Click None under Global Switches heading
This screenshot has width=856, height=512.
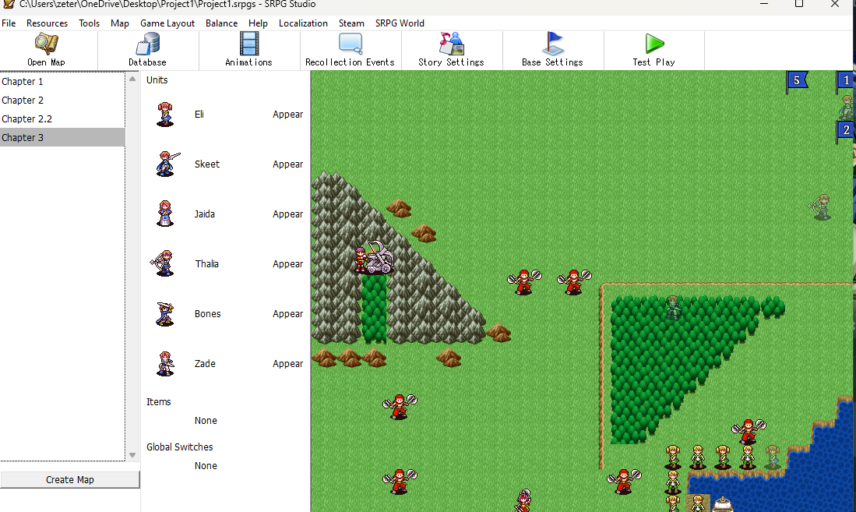click(x=206, y=465)
